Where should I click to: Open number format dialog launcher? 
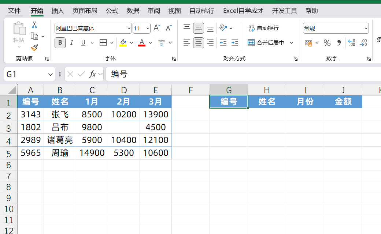pyautogui.click(x=369, y=59)
